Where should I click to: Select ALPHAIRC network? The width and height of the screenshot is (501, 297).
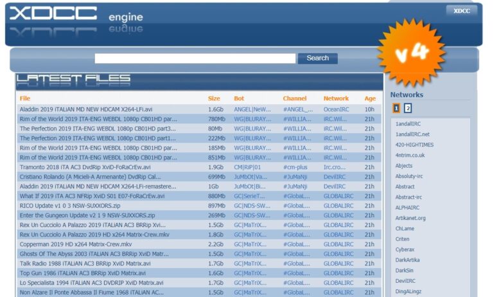coord(407,208)
